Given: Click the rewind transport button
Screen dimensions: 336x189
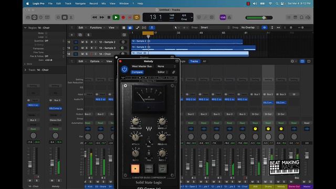Looking at the screenshot, I should 94,17.
